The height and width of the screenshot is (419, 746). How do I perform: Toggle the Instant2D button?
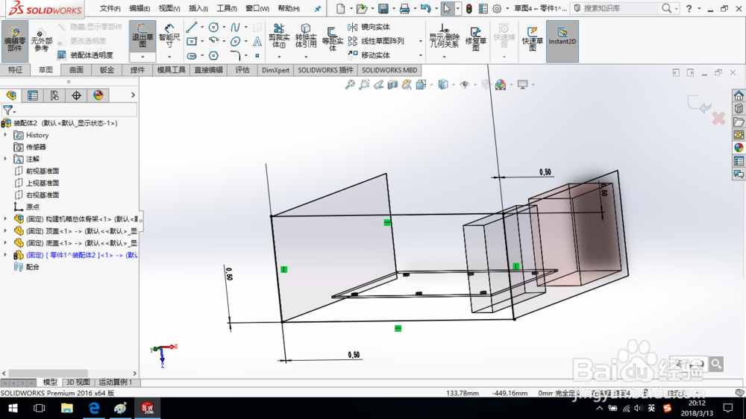(562, 41)
